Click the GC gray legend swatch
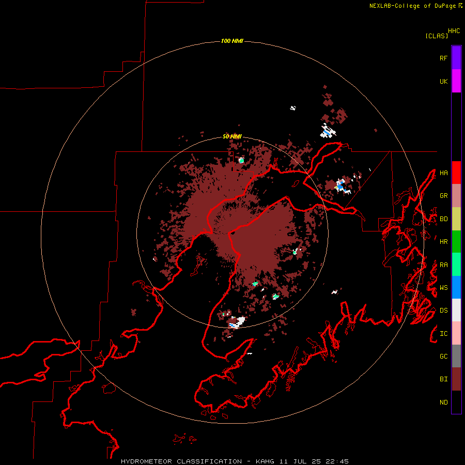465x465 pixels. (x=456, y=356)
